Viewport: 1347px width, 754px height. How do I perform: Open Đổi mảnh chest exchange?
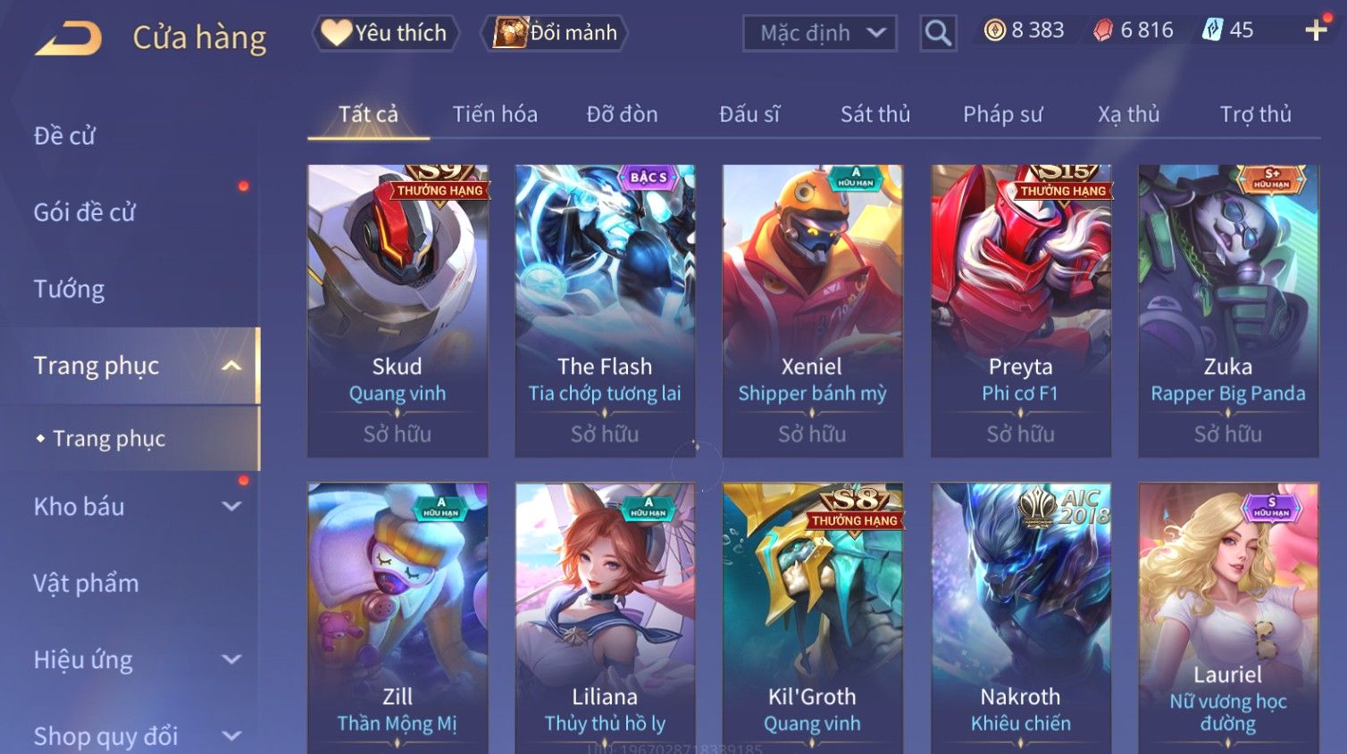pyautogui.click(x=554, y=33)
